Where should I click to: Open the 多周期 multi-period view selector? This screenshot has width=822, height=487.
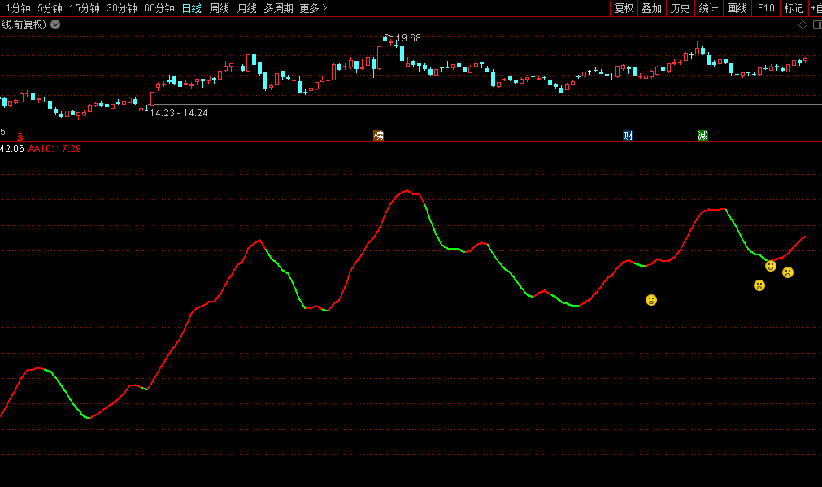click(x=278, y=8)
